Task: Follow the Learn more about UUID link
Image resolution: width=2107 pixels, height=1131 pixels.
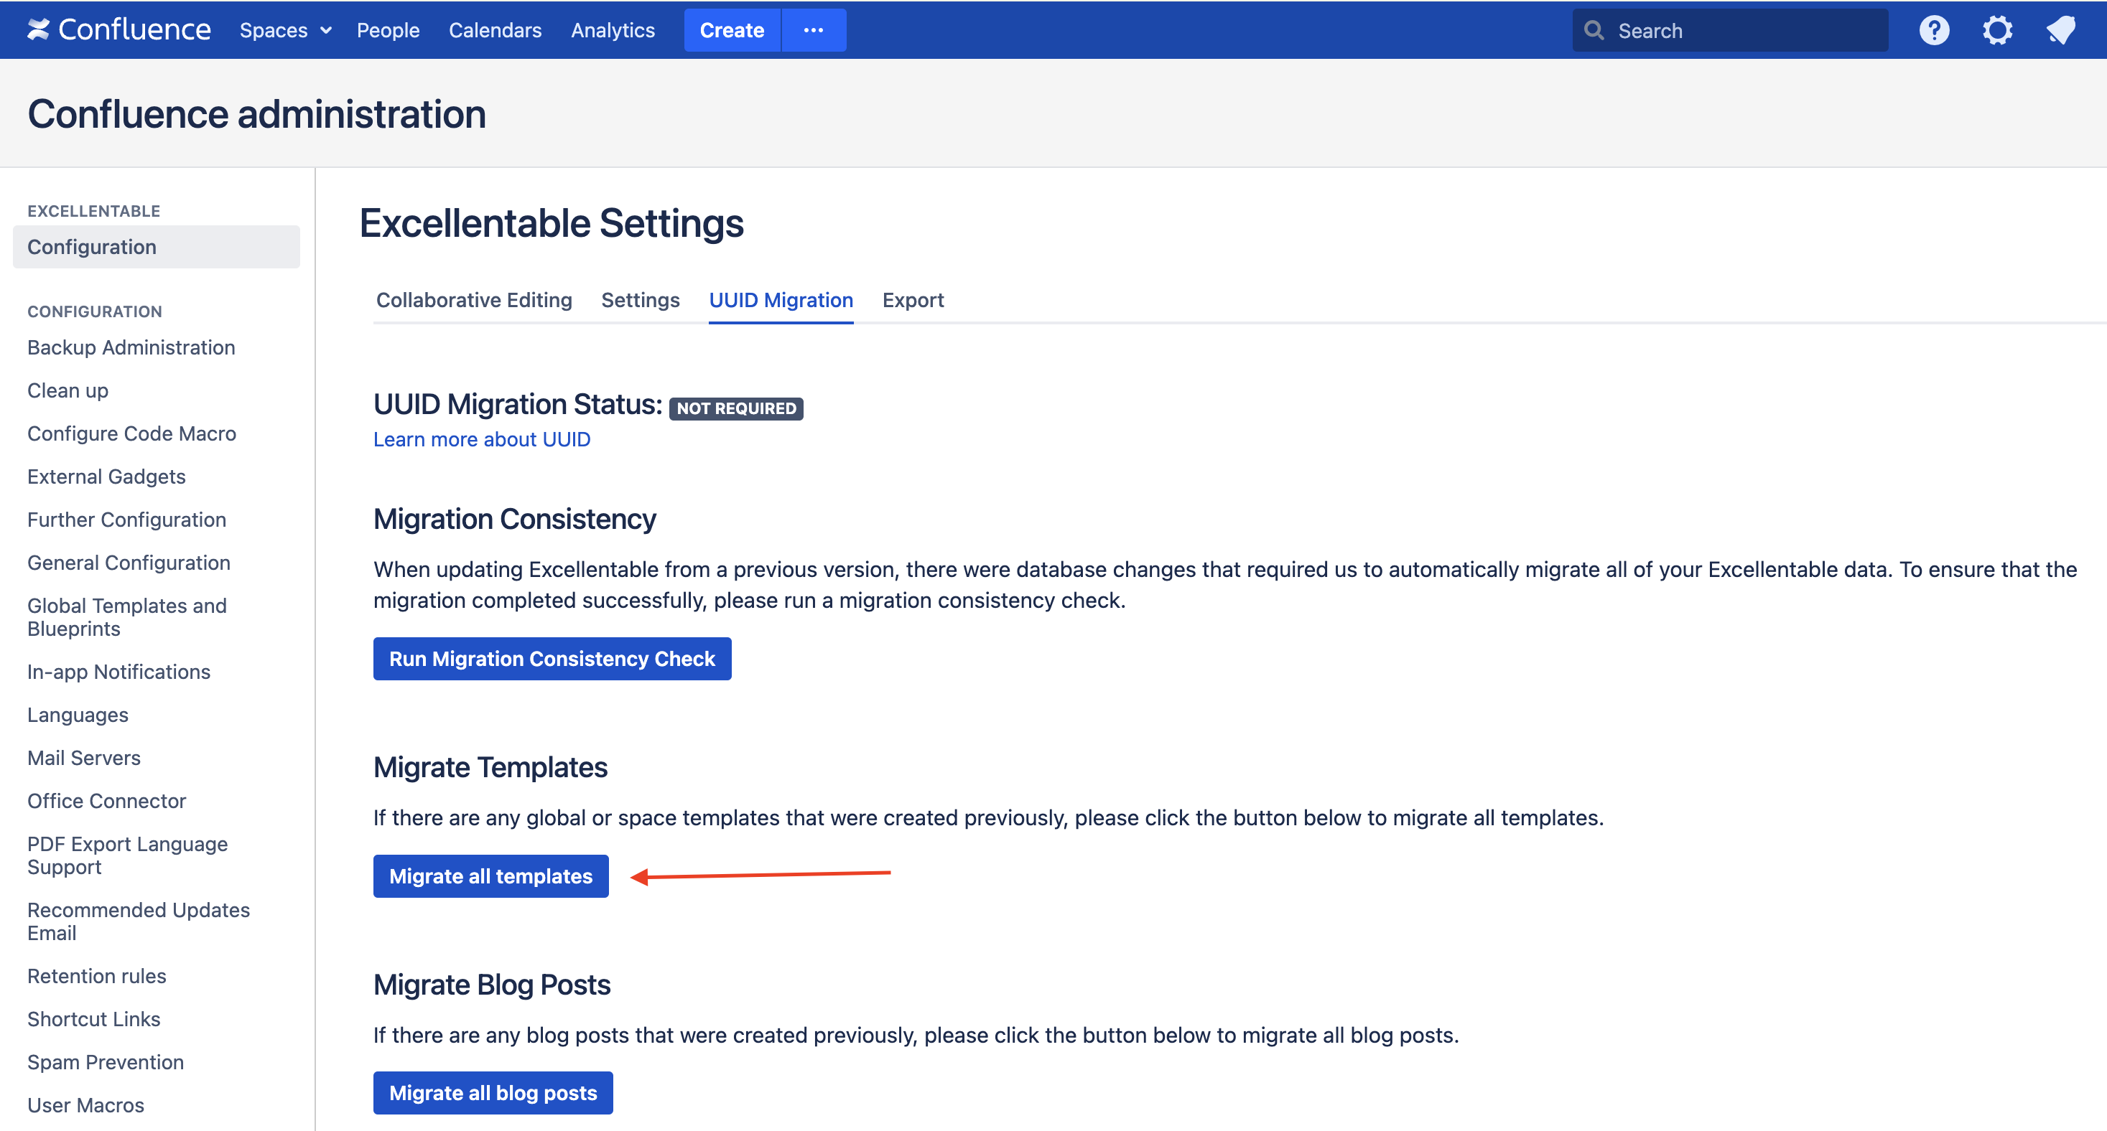Action: 482,438
